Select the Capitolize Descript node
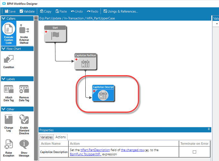 point(103,93)
